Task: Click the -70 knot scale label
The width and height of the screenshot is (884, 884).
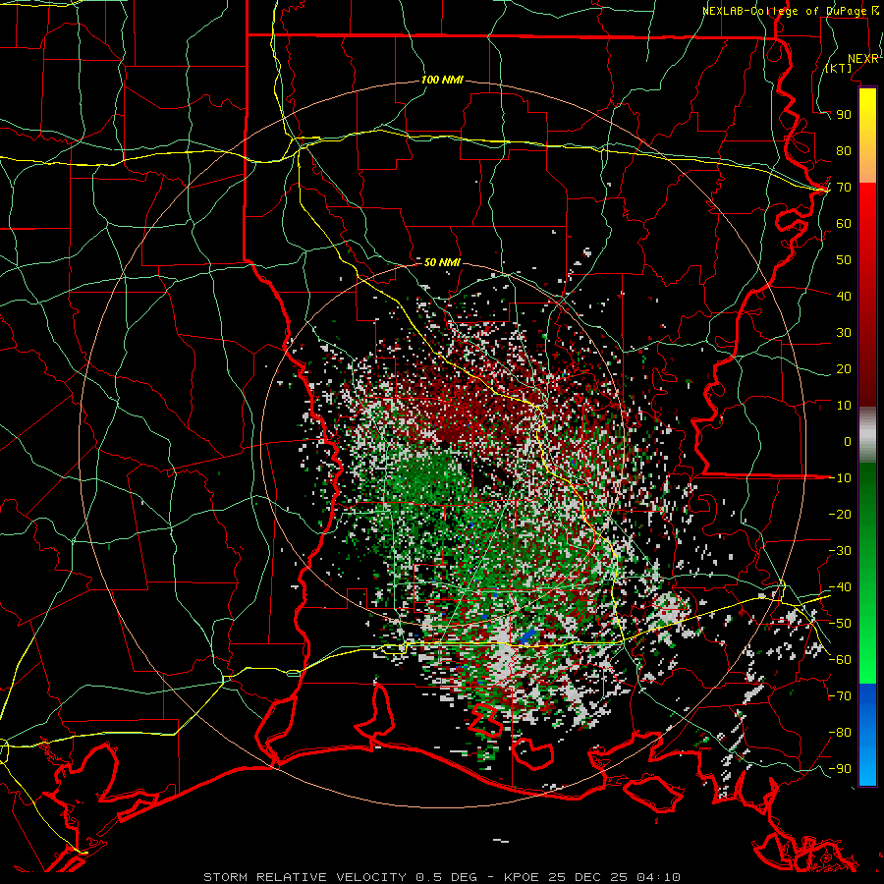Action: tap(840, 696)
